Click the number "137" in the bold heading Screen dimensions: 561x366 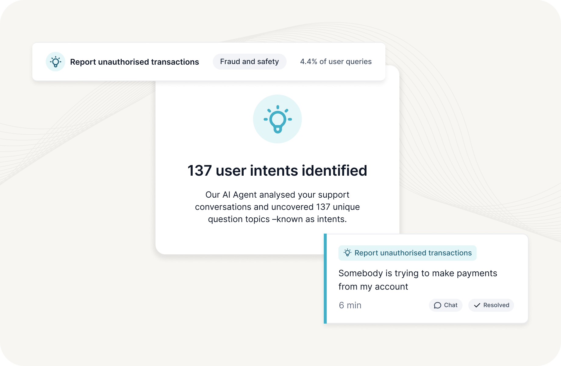coord(199,171)
